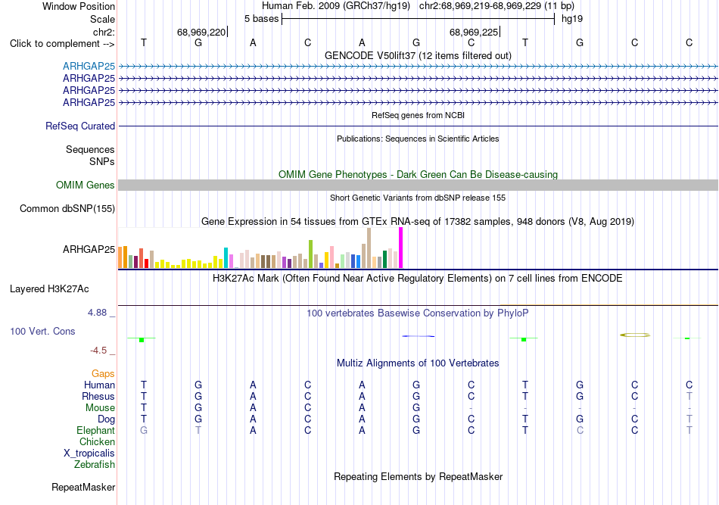Viewport: 719px width, 505px height.
Task: Click the OMIM Genes track label
Action: tap(86, 185)
